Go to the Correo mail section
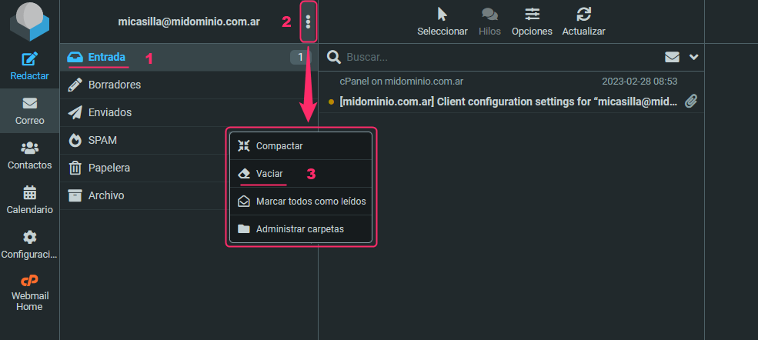 29,111
